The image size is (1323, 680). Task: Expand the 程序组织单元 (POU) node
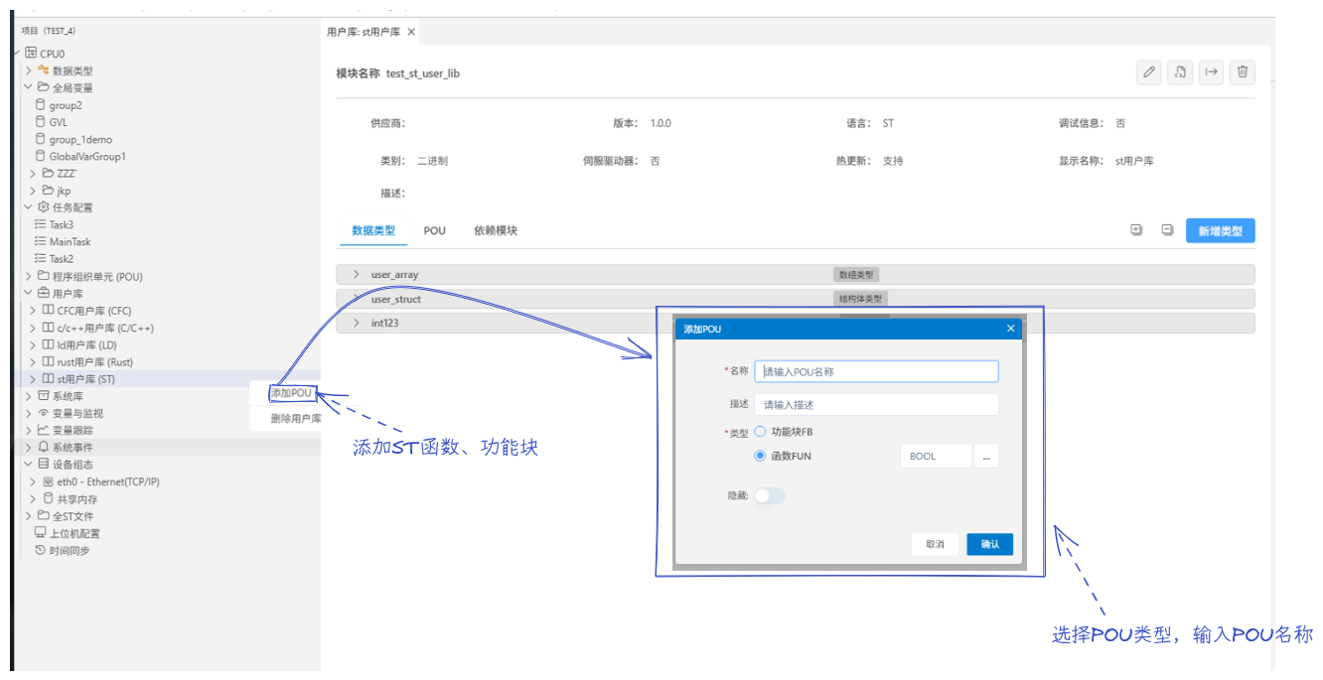(29, 276)
